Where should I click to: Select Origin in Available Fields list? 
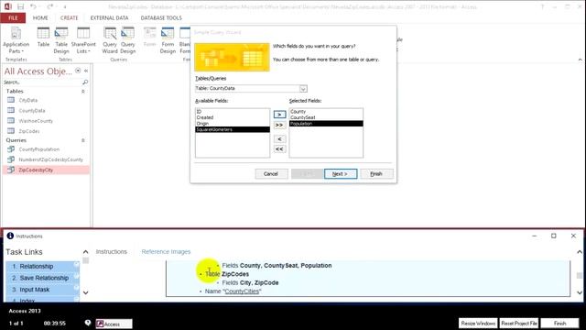tap(233, 124)
